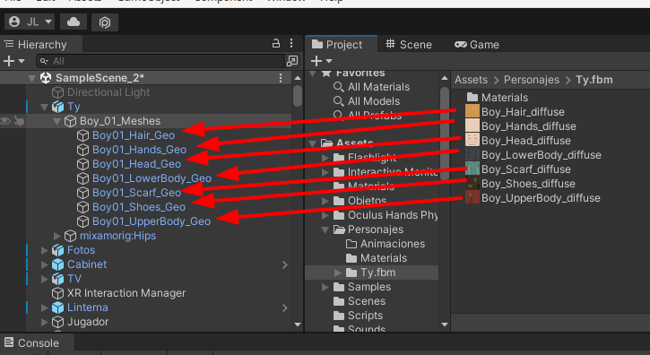Viewport: 650px width, 355px height.
Task: Open the Console tab
Action: 32,343
